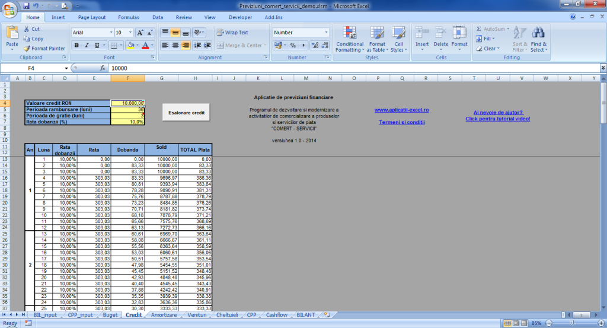Viewport: 607px width, 328px height.
Task: Toggle Center horizontal alignment
Action: click(175, 45)
